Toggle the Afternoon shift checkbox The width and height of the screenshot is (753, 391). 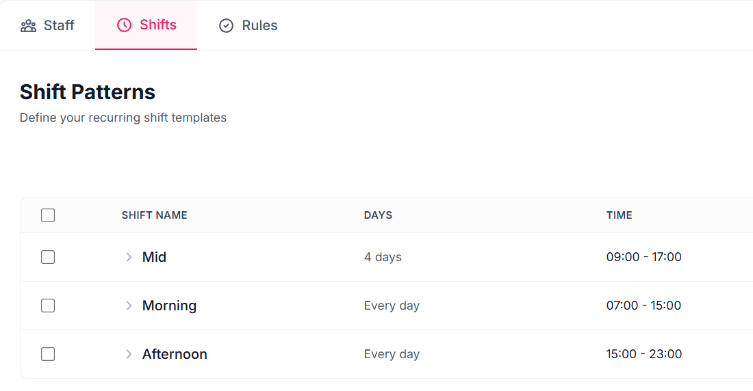[x=48, y=354]
